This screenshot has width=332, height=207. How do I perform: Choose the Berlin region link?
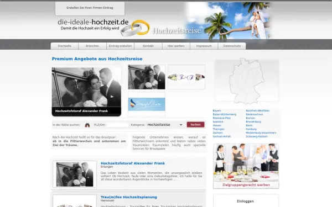[249, 125]
